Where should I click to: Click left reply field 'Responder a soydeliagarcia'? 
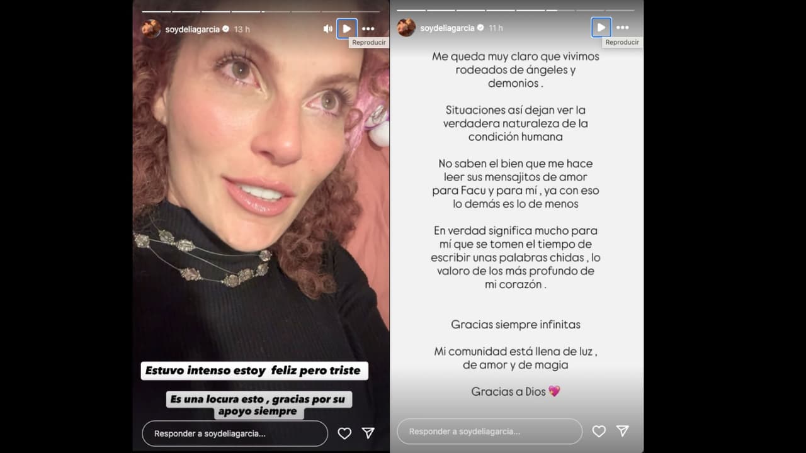(x=235, y=433)
